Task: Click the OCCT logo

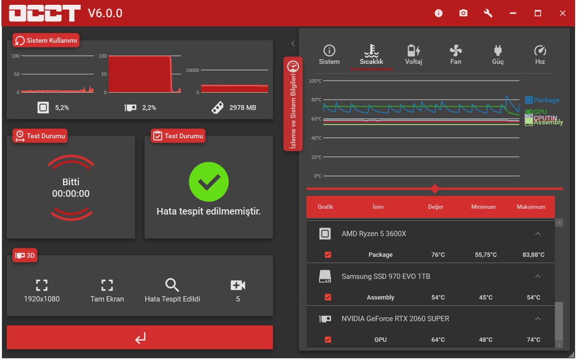Action: pyautogui.click(x=45, y=13)
